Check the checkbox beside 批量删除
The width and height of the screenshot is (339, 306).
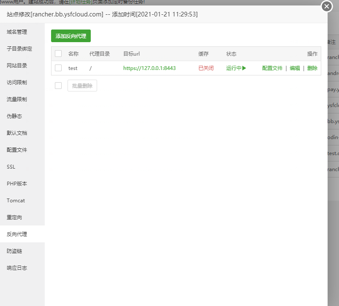[x=58, y=85]
